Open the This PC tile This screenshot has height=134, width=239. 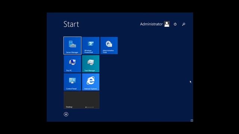pos(72,64)
